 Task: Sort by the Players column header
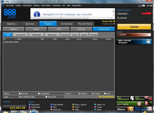click(108, 39)
